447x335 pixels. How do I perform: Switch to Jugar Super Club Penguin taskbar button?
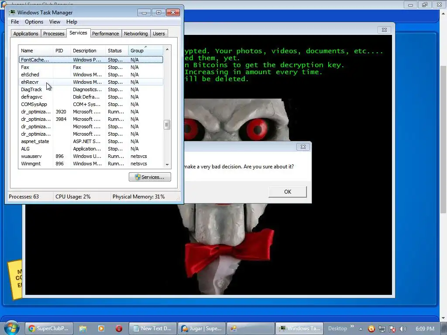[x=202, y=328]
